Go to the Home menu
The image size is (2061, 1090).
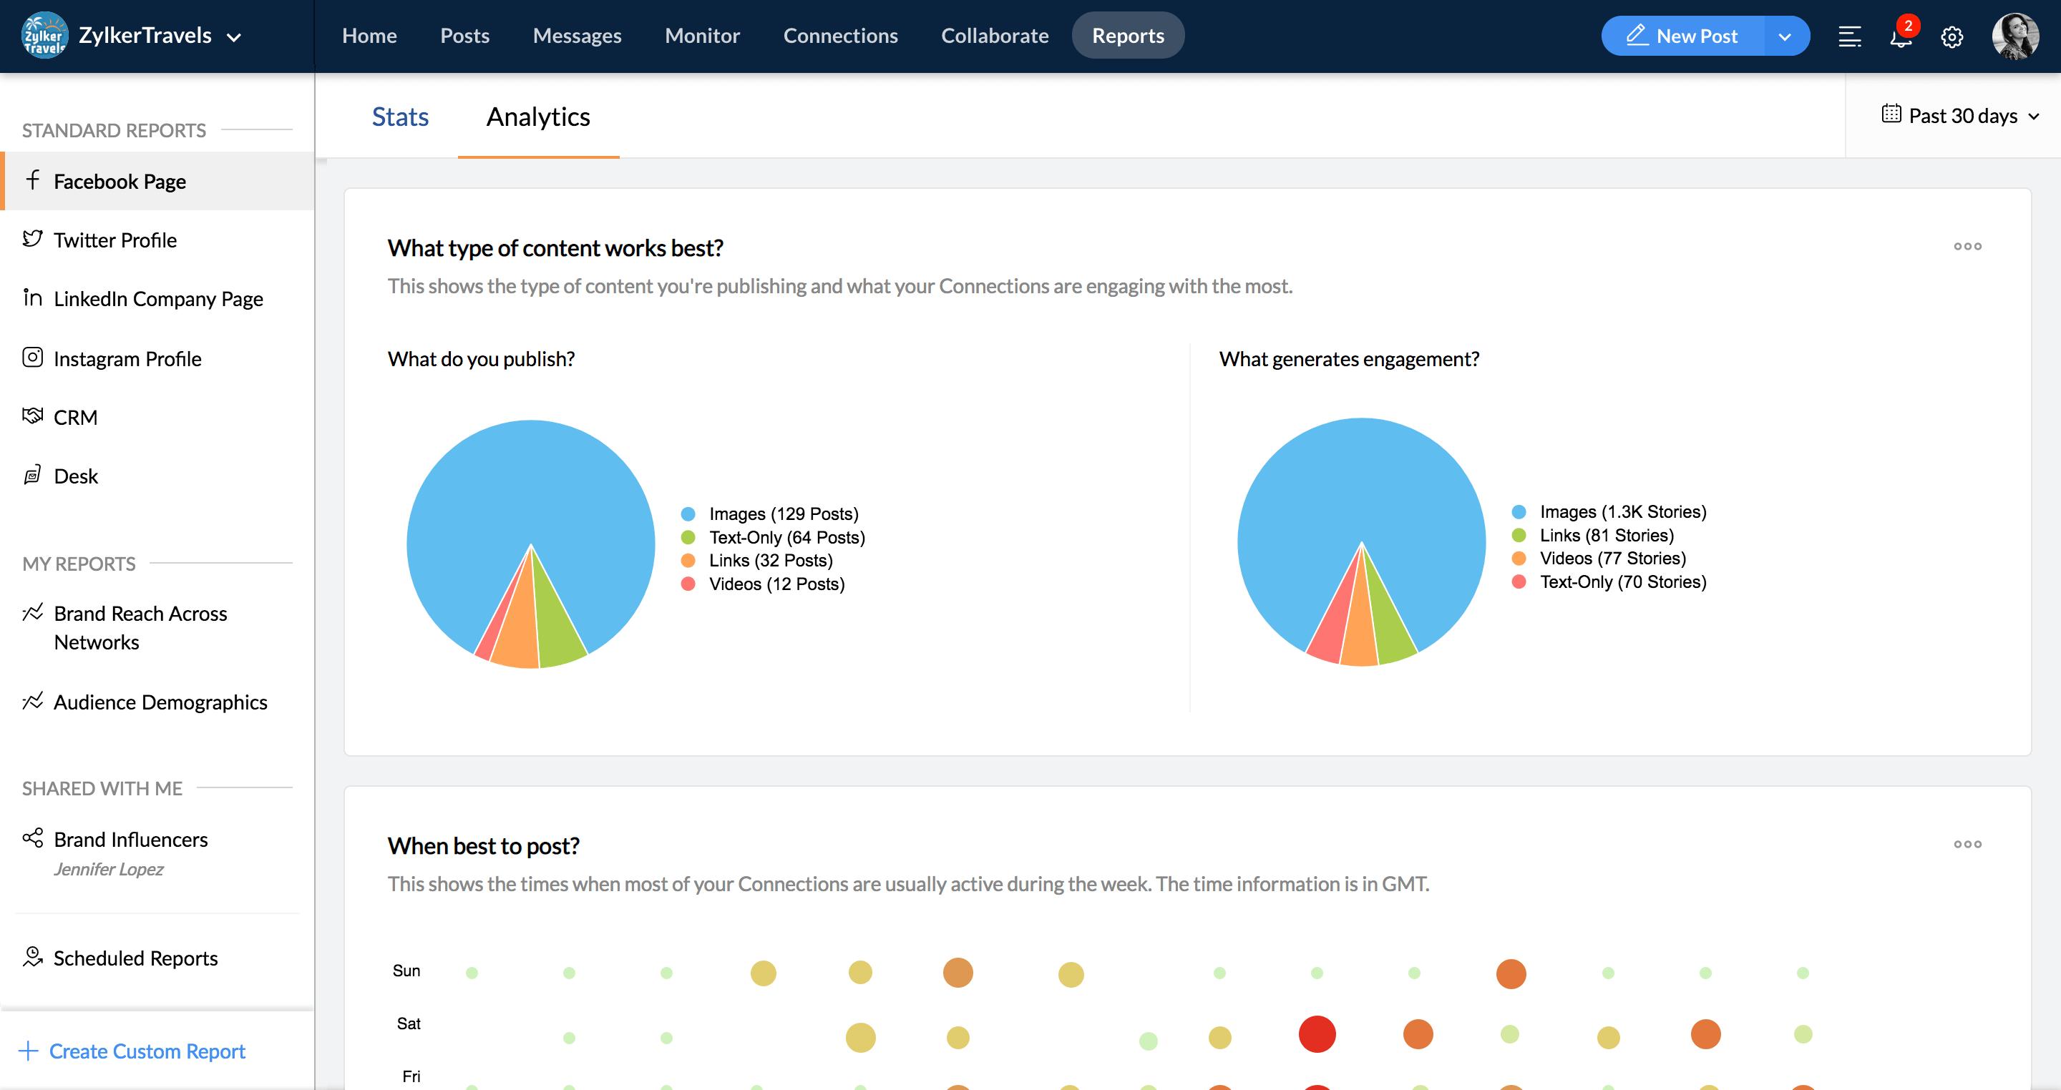click(x=369, y=35)
